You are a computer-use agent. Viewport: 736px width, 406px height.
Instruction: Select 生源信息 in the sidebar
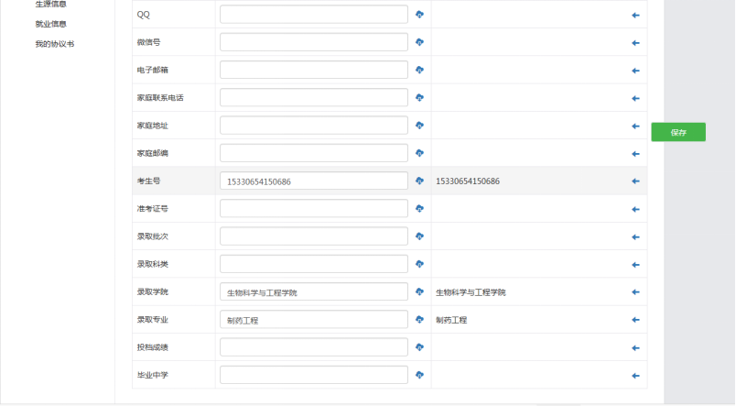click(x=50, y=5)
